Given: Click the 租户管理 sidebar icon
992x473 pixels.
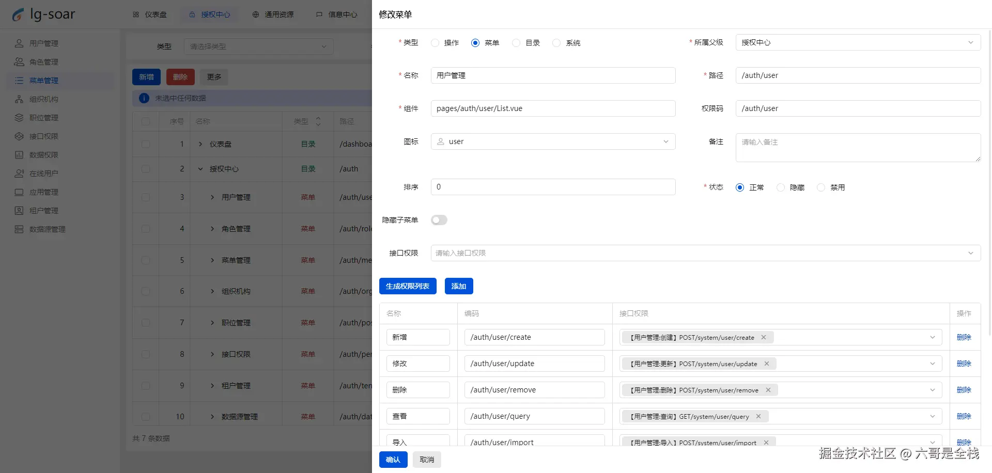Looking at the screenshot, I should coord(19,211).
